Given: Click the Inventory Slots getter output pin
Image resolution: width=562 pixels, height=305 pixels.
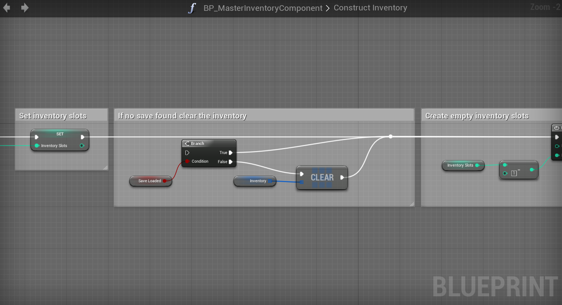Looking at the screenshot, I should (477, 165).
